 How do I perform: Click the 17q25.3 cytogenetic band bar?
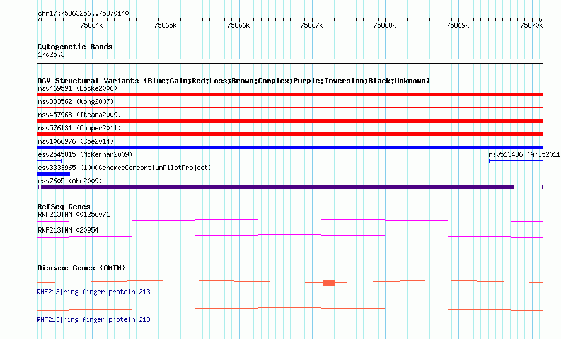click(290, 61)
